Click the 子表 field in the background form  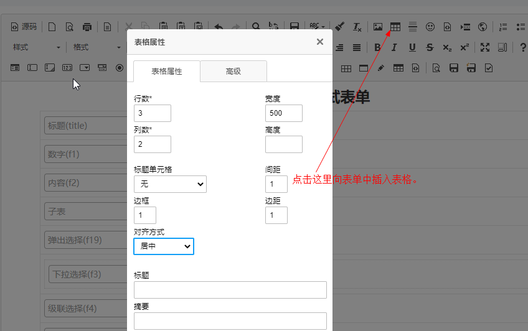pyautogui.click(x=85, y=212)
